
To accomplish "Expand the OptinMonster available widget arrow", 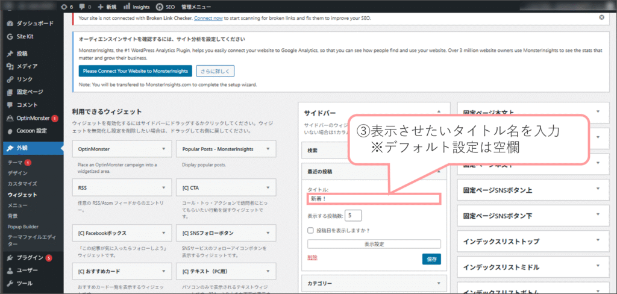I will 164,148.
